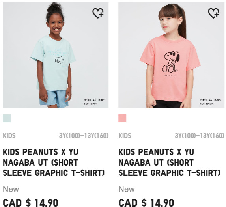This screenshot has height=207, width=226.
Task: Click the graphic print on mint shirt
Action: pos(57,57)
